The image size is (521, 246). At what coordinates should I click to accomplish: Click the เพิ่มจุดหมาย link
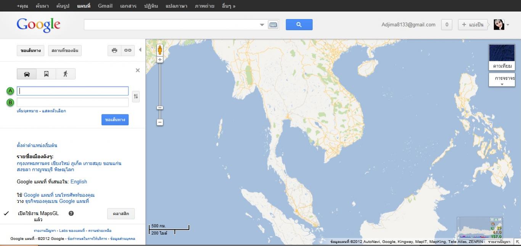pyautogui.click(x=27, y=111)
